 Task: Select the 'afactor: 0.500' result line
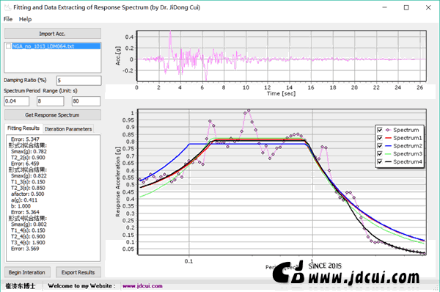[28, 194]
